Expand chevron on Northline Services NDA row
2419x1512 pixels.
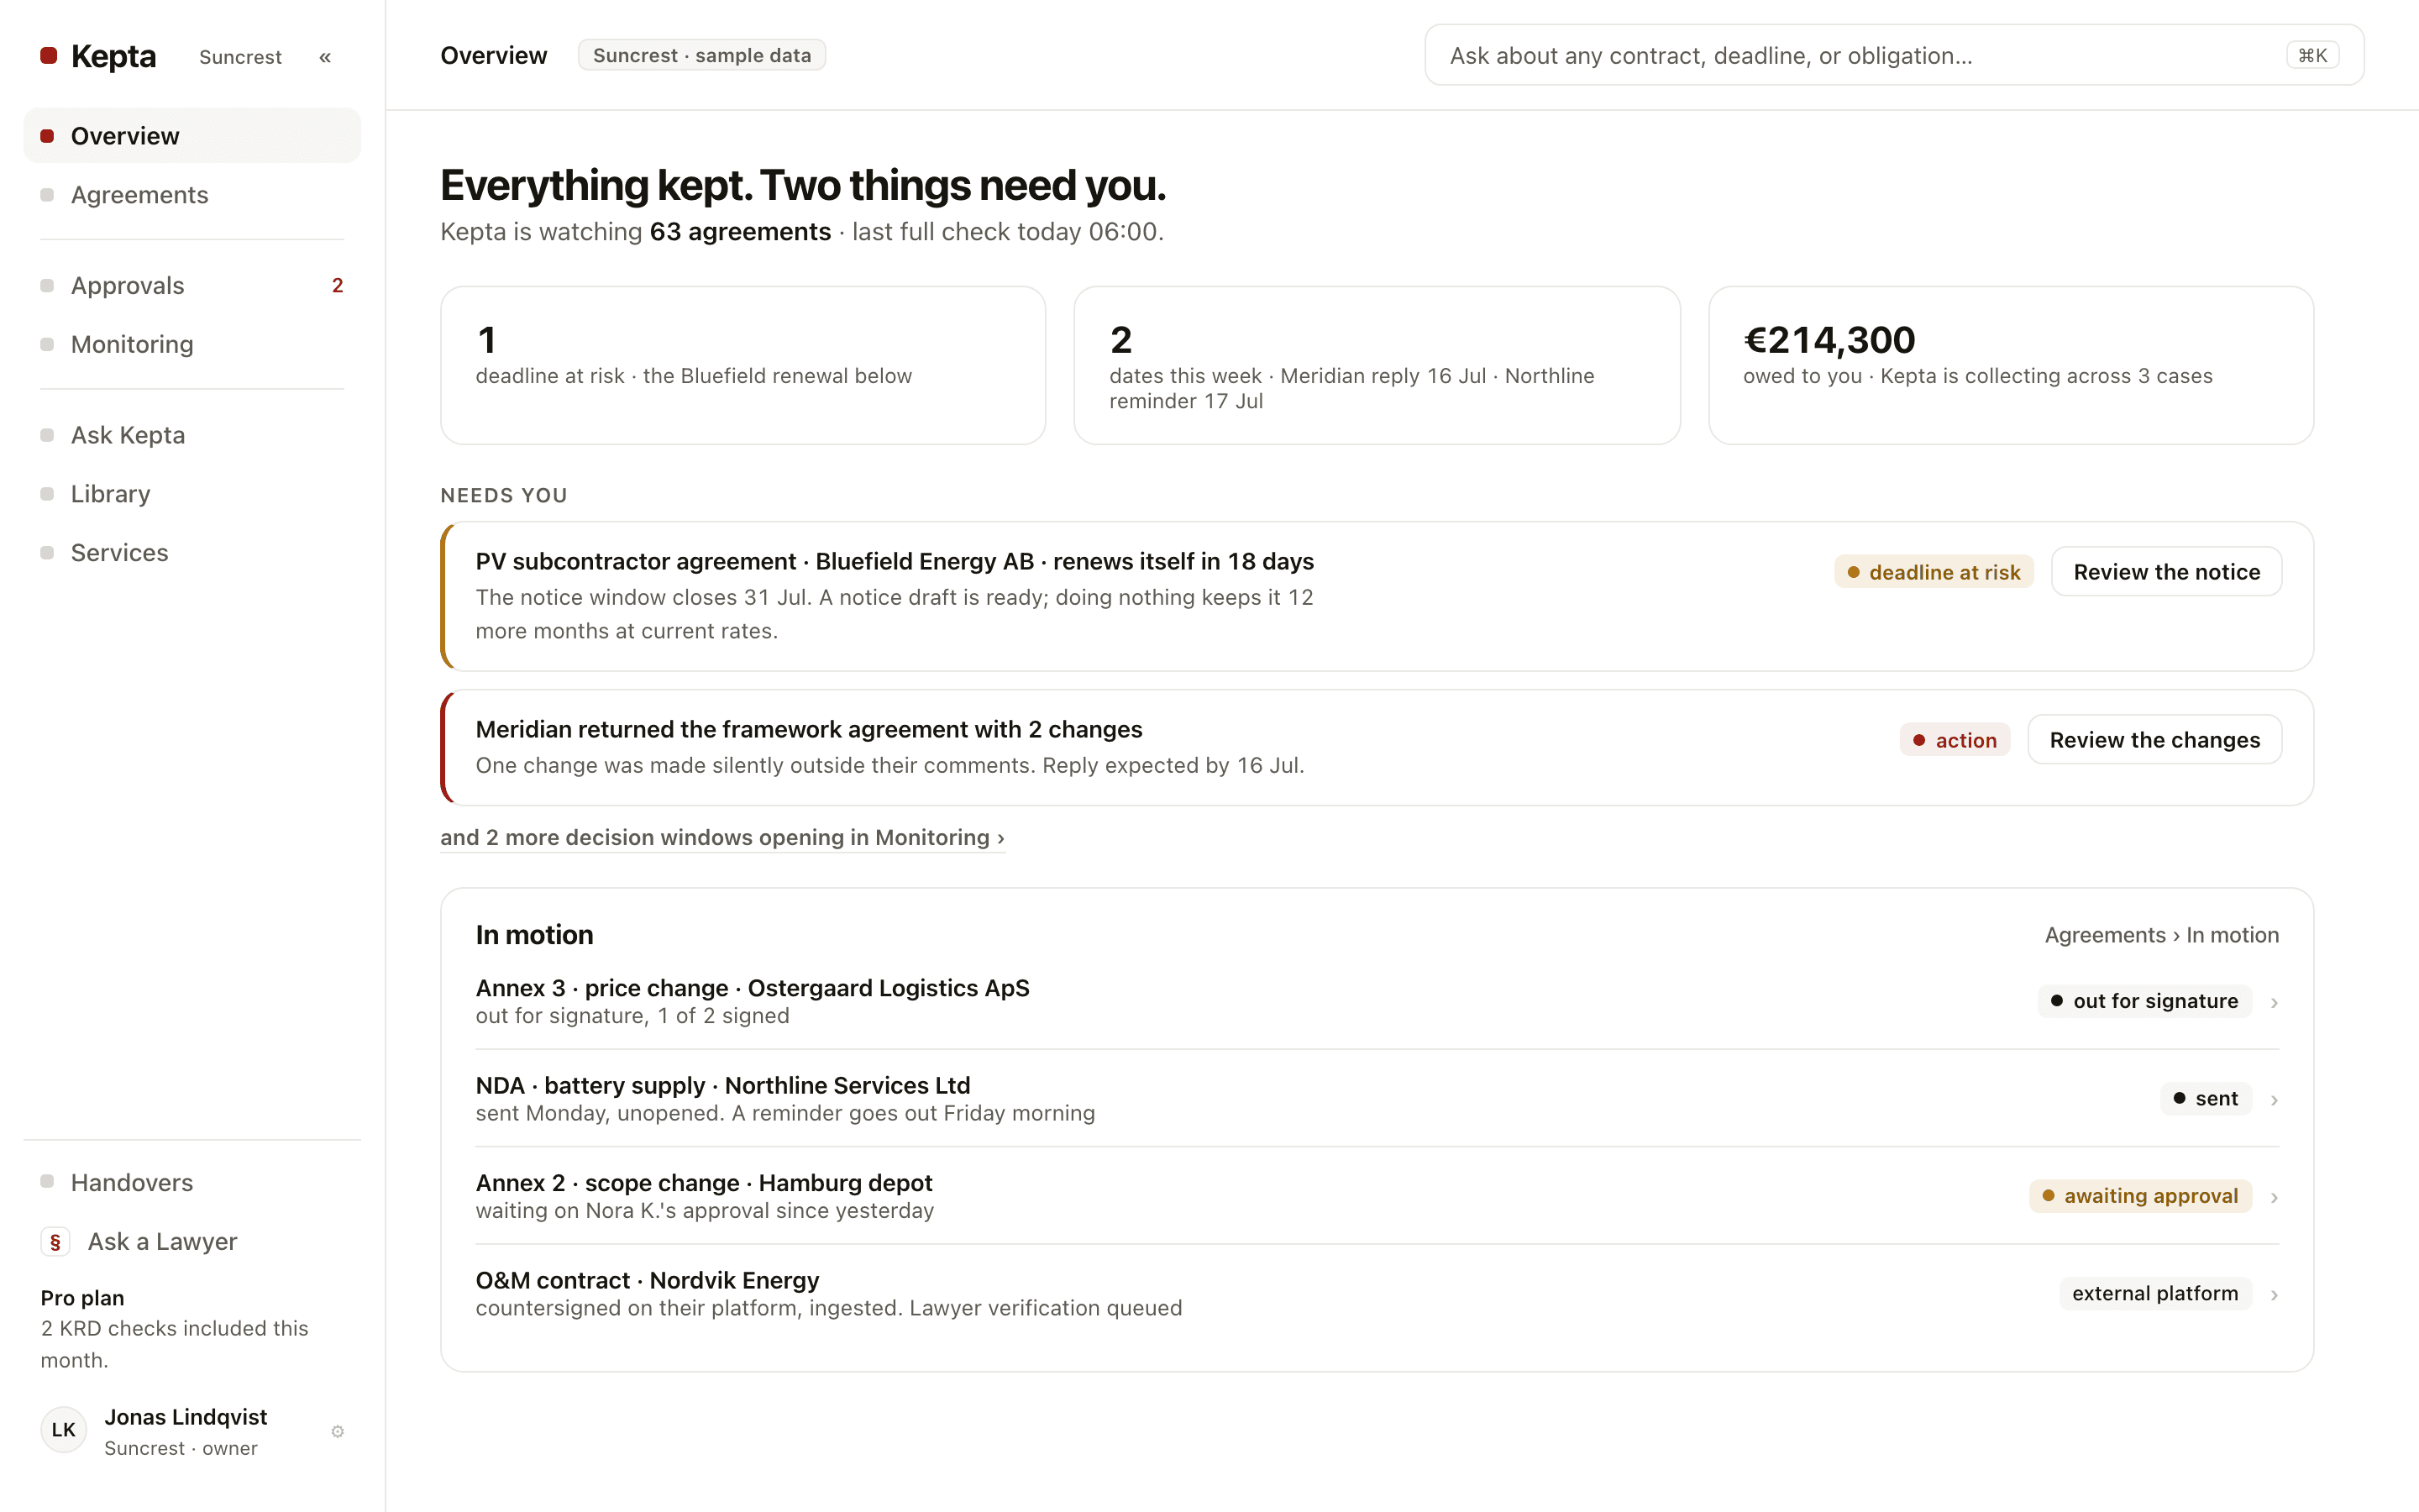(2274, 1100)
